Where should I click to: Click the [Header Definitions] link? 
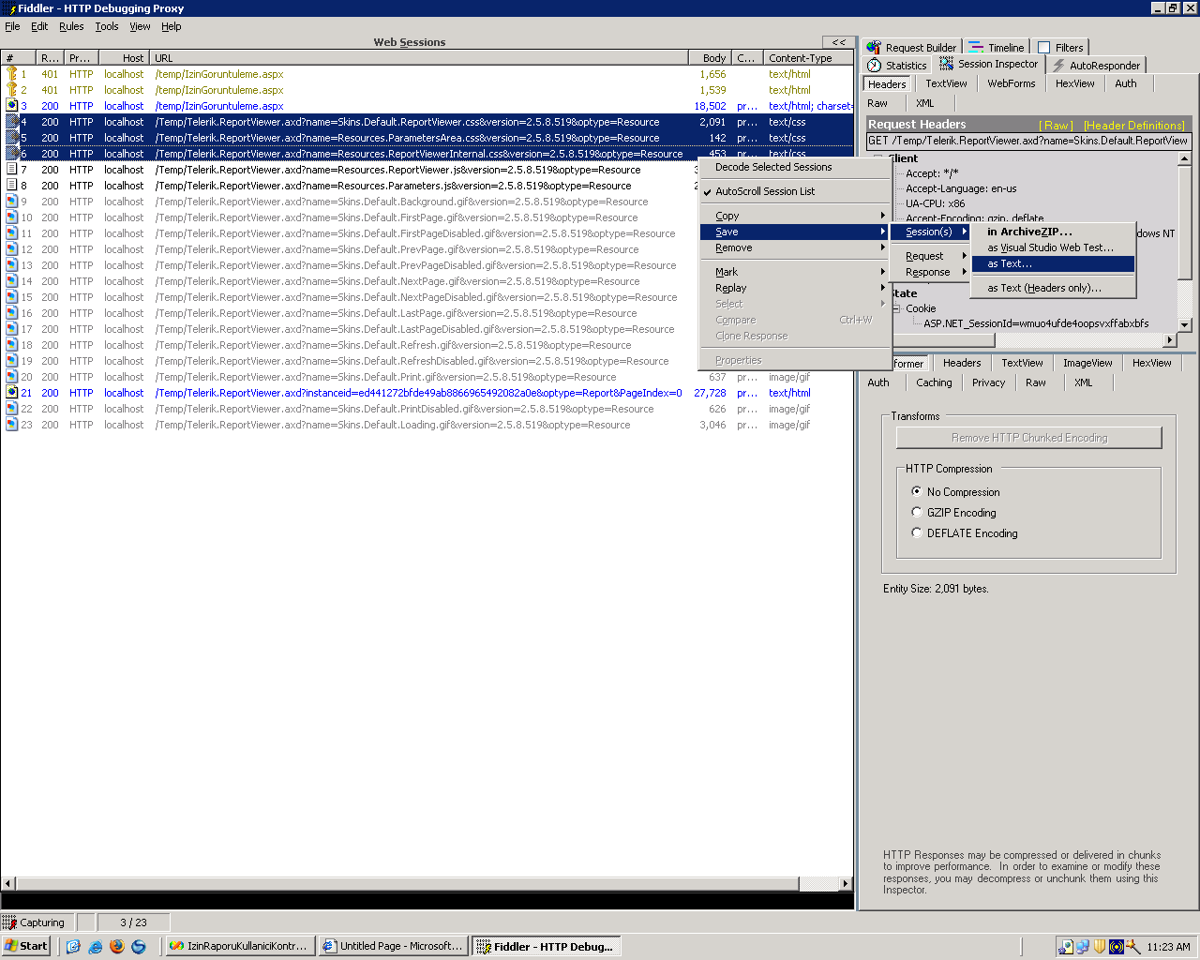pos(1134,125)
